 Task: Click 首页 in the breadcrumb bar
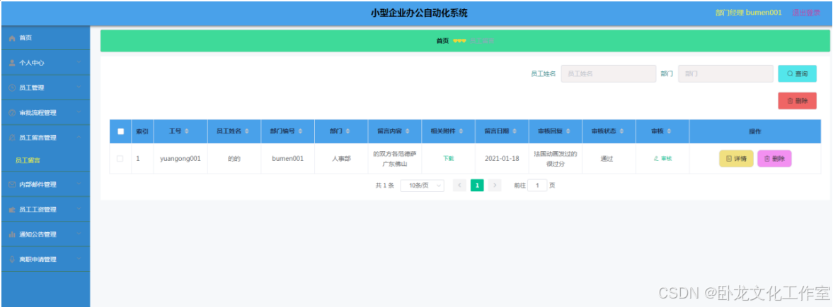tap(442, 41)
